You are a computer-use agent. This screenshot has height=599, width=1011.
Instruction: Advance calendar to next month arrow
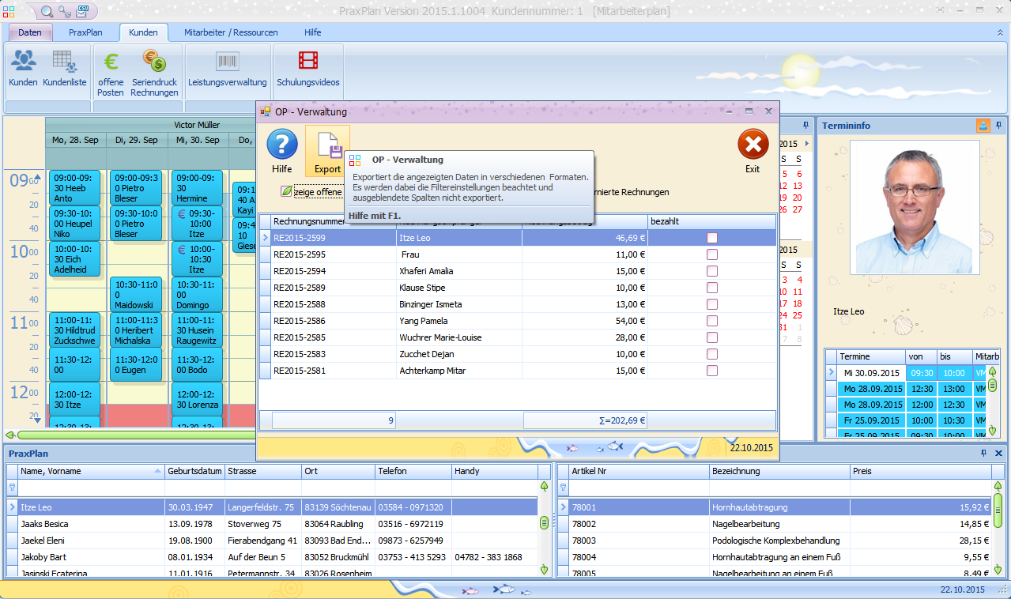click(806, 144)
